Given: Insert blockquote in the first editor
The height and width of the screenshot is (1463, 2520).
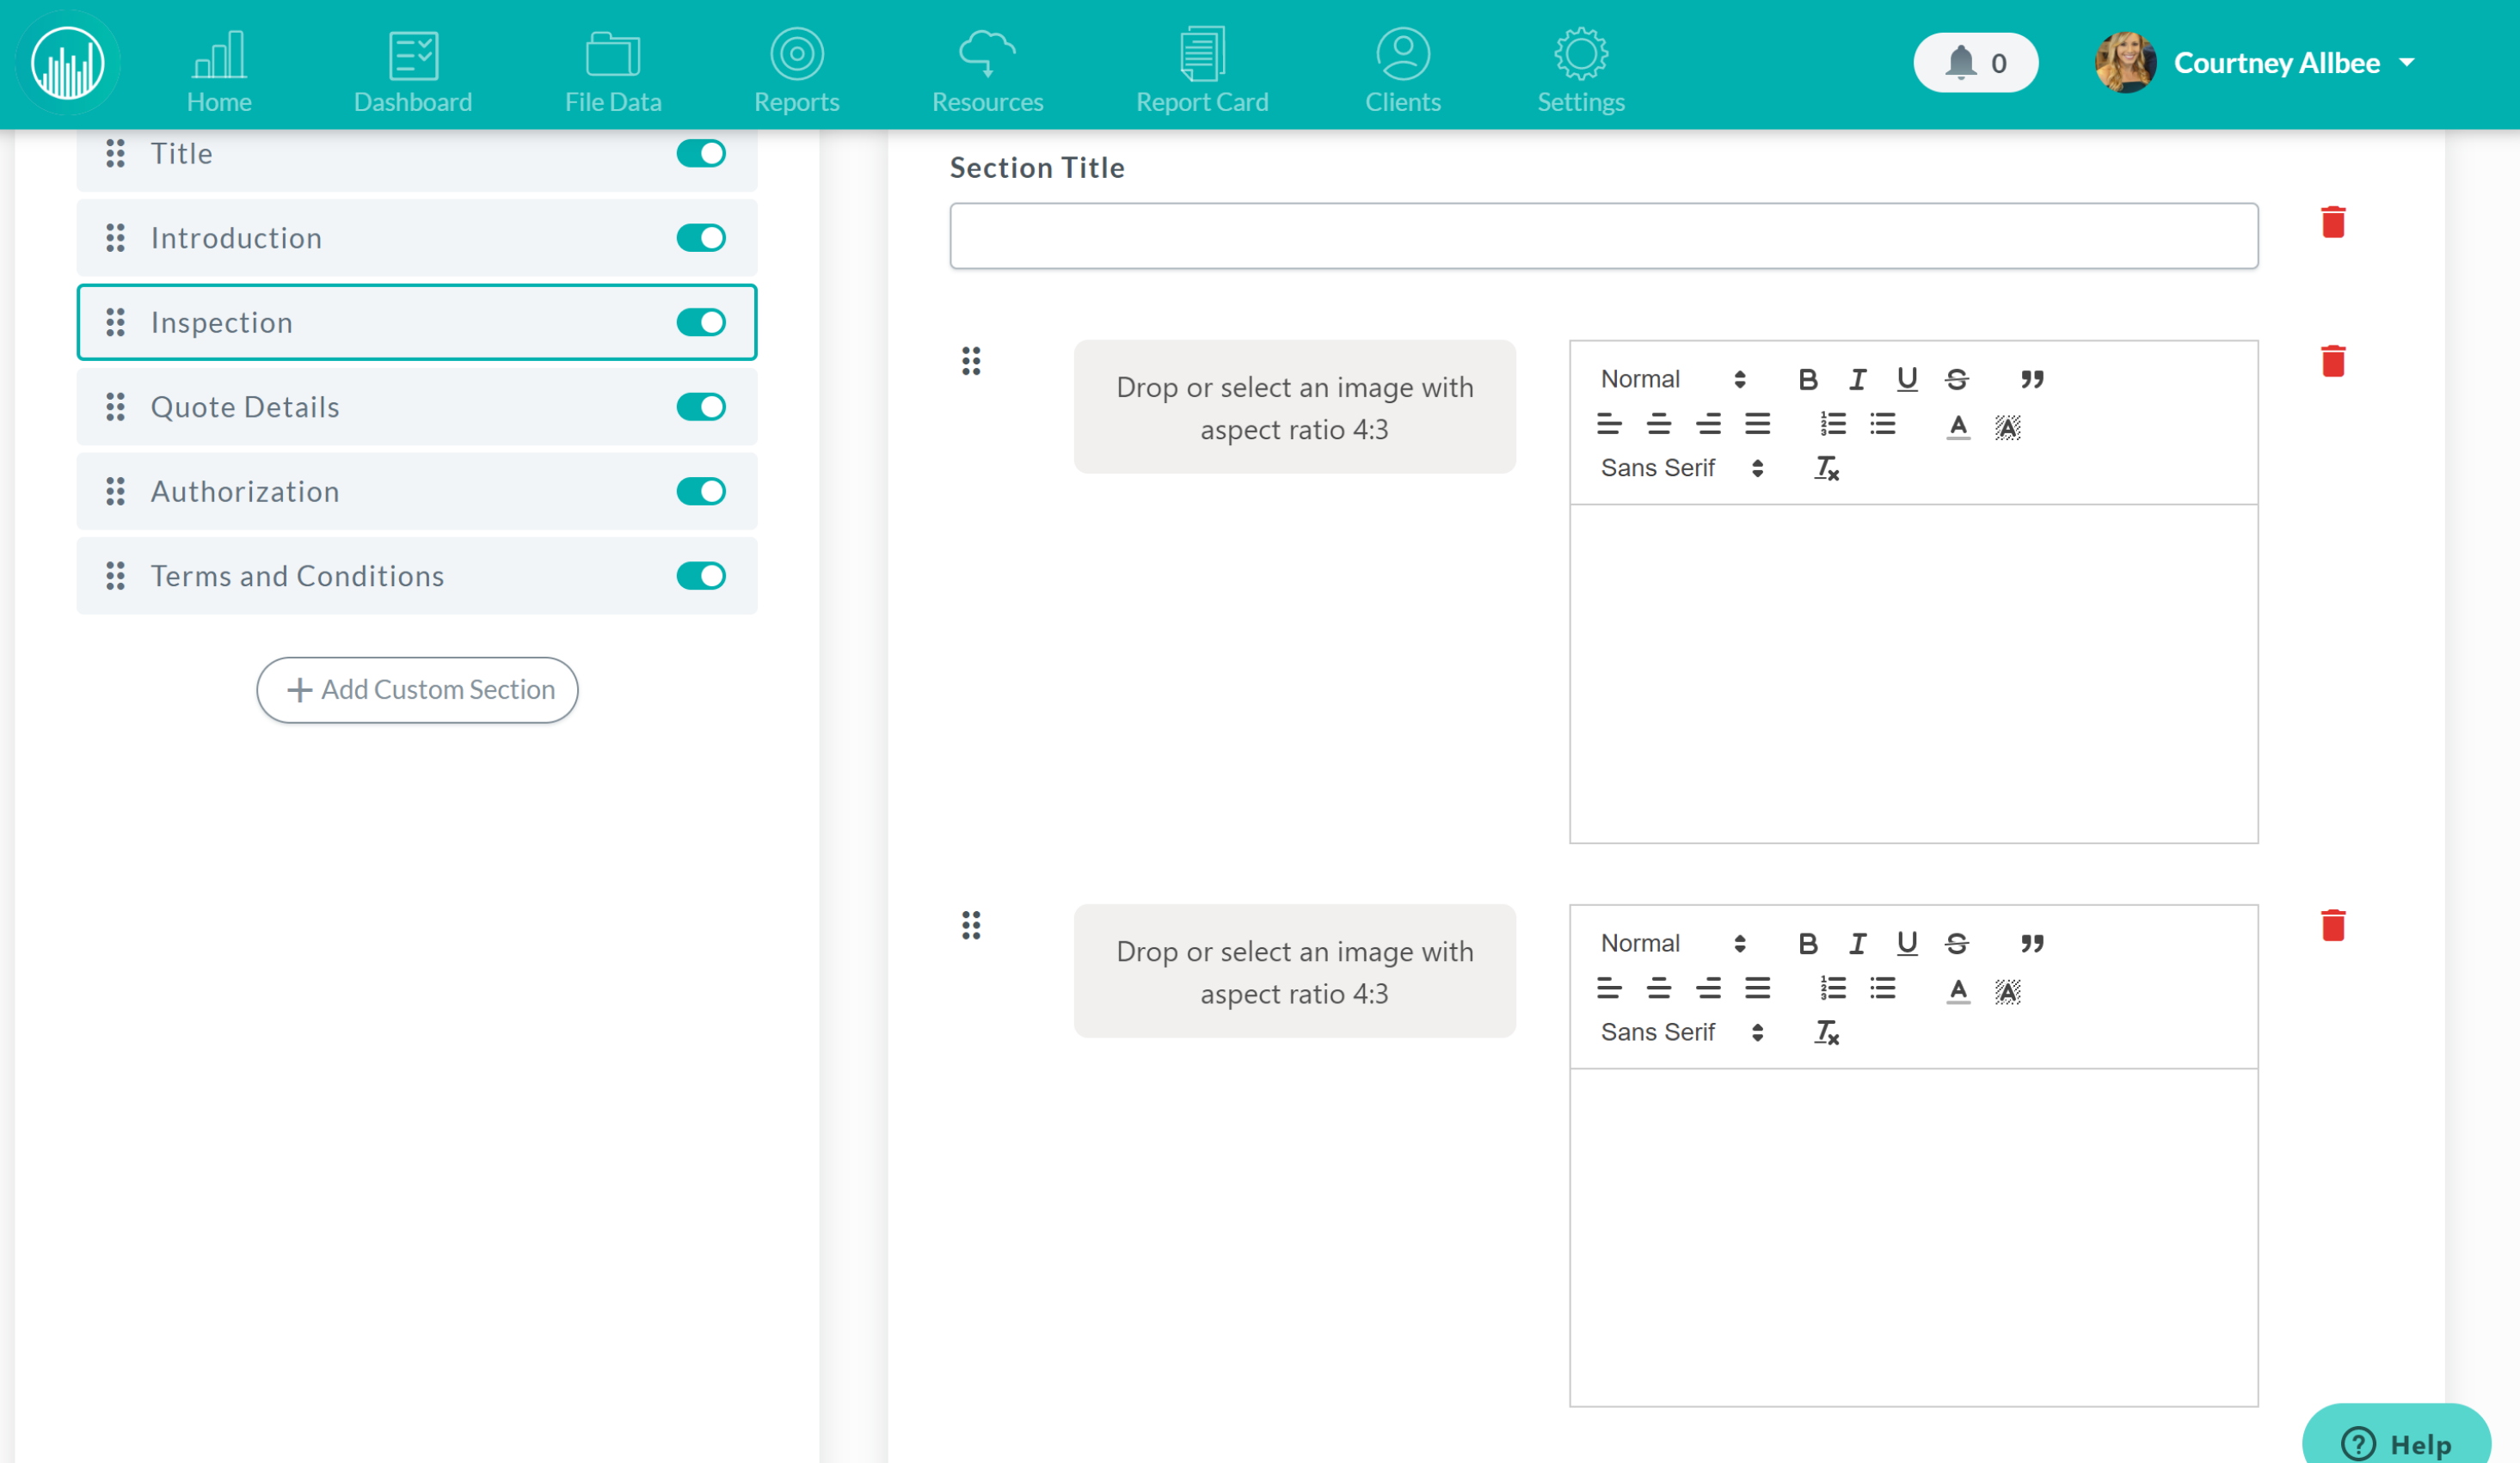Looking at the screenshot, I should pos(2031,380).
